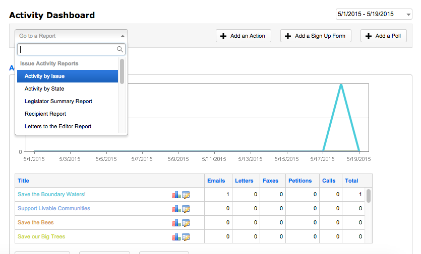The width and height of the screenshot is (421, 254).
Task: Sort table by Letters column
Action: click(x=244, y=181)
